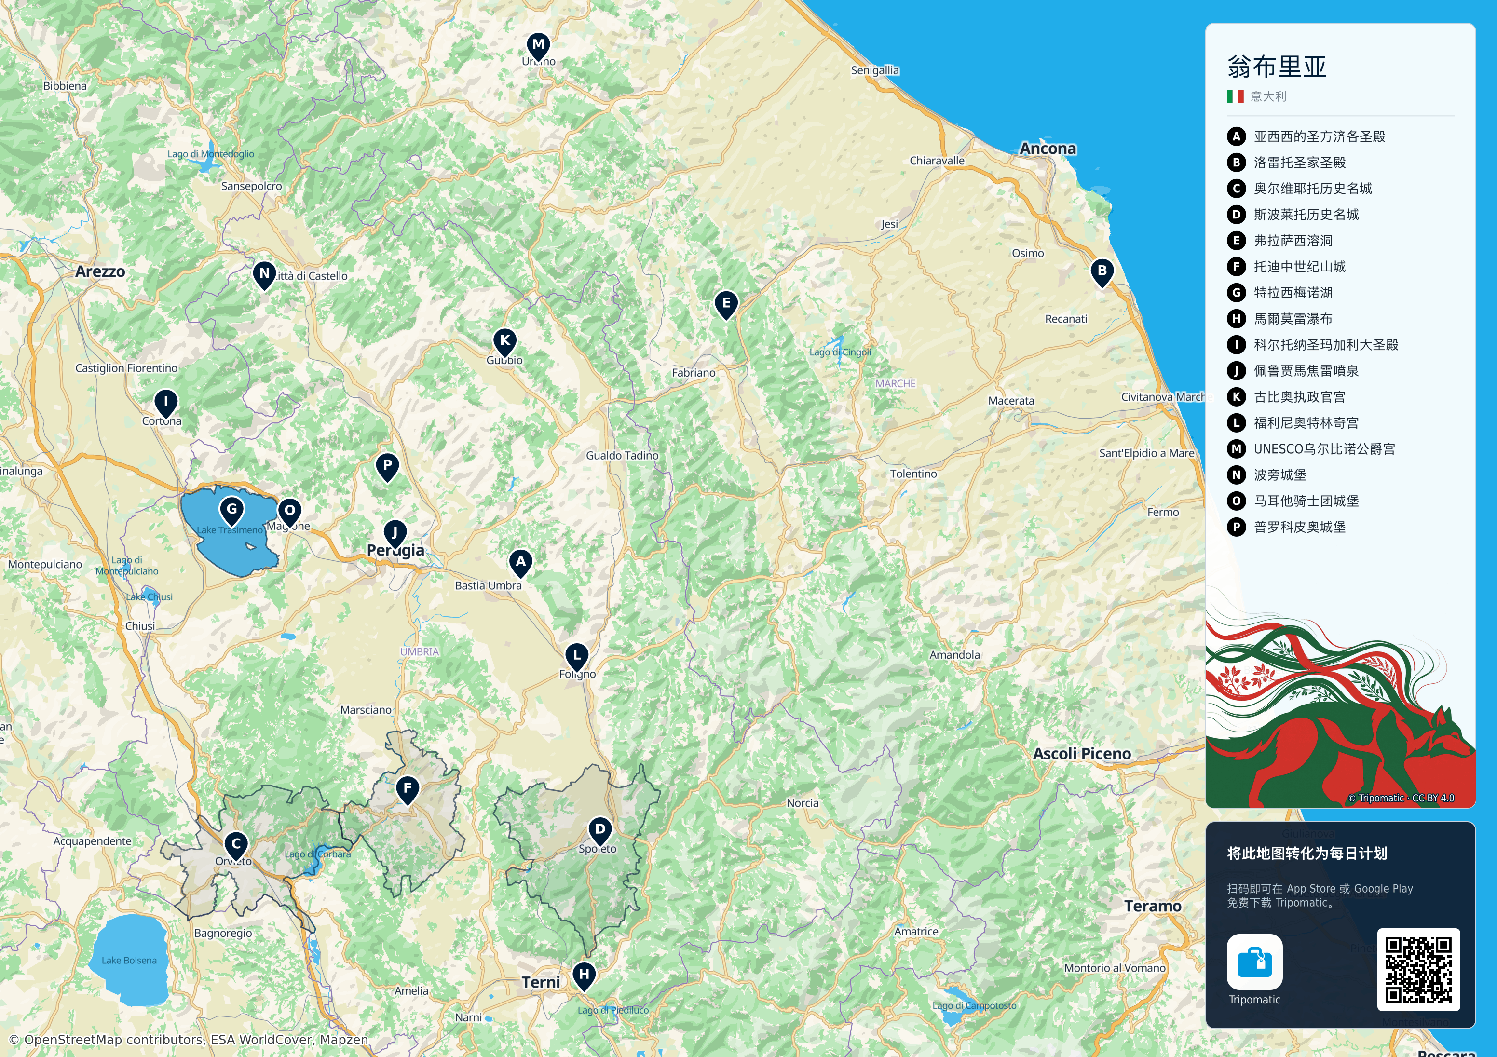Image resolution: width=1497 pixels, height=1057 pixels.
Task: Choose legend entry 波旁城堡
Action: click(x=1267, y=474)
